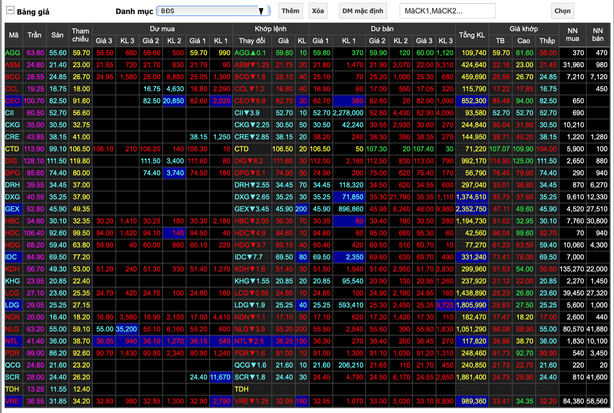
Task: Select the HBC stock code
Action: 13,221
